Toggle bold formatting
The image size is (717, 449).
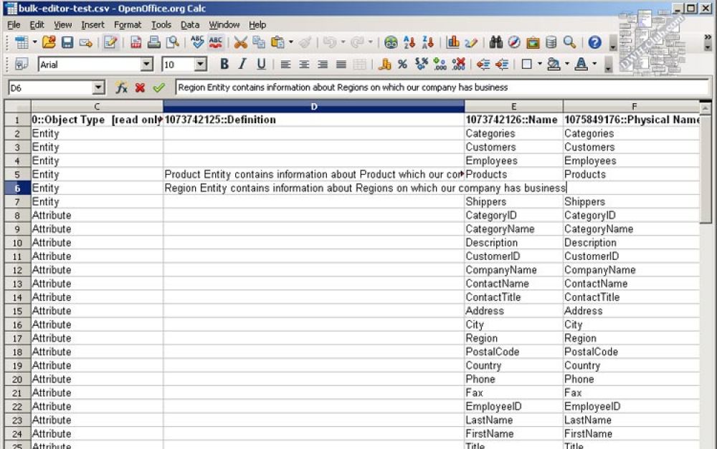pos(224,64)
